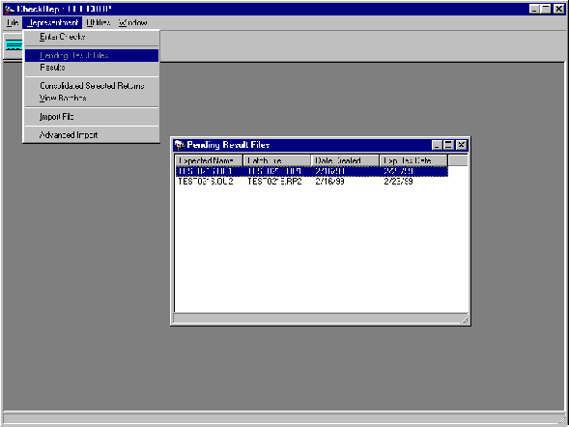Viewport: 569px width, 427px height.
Task: Maximize the Pending Result Files window
Action: tap(449, 145)
